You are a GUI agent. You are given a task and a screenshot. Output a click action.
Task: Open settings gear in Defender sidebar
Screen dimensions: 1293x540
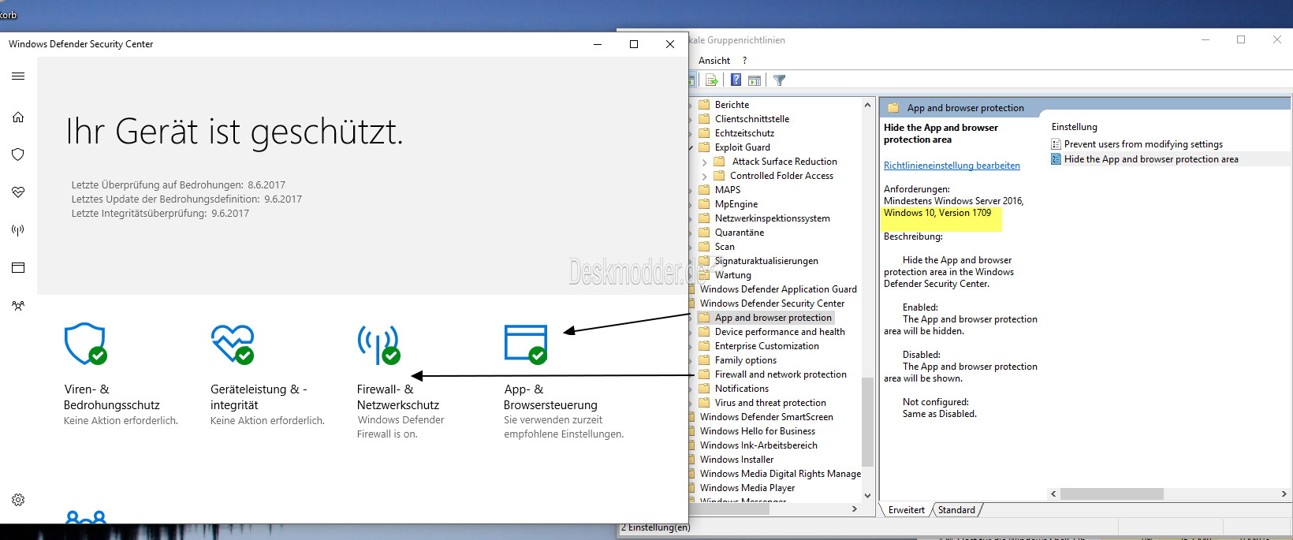click(x=18, y=500)
